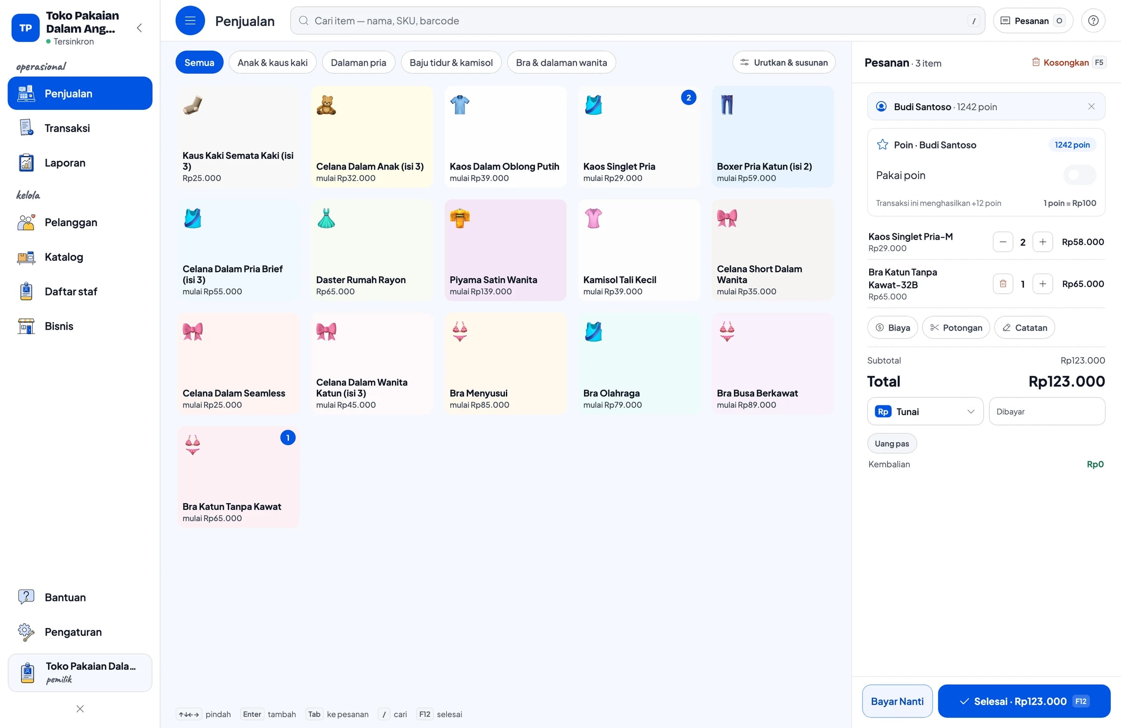Open Pengaturan settings in the sidebar
Screen dimensions: 1121x728
point(79,632)
